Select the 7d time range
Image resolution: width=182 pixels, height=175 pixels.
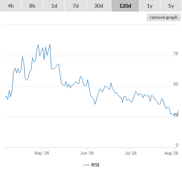pyautogui.click(x=76, y=6)
